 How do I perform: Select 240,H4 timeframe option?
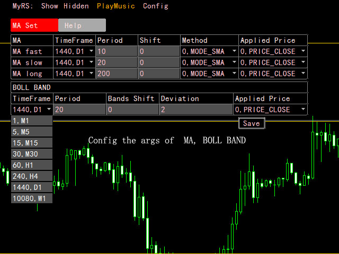[32, 176]
